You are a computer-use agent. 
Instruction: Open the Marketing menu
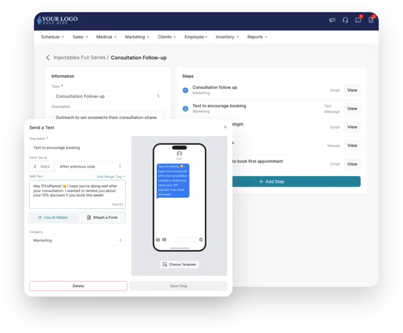[x=137, y=37]
